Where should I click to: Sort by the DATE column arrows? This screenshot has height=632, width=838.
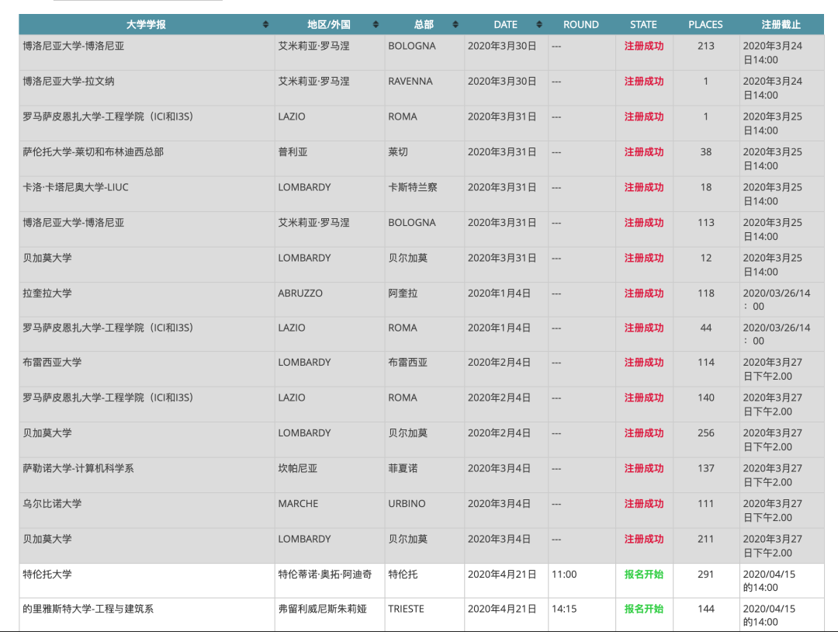pos(539,25)
